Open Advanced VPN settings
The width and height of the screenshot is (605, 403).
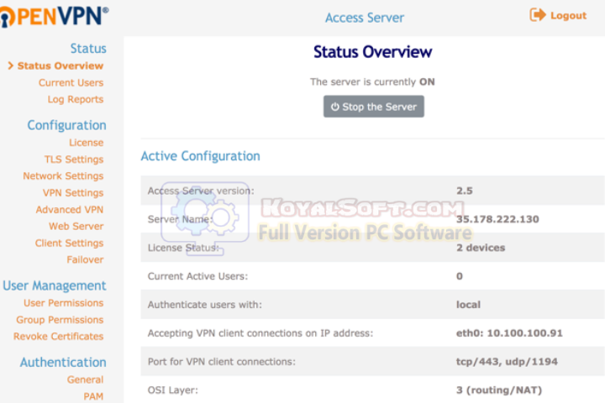pyautogui.click(x=70, y=210)
